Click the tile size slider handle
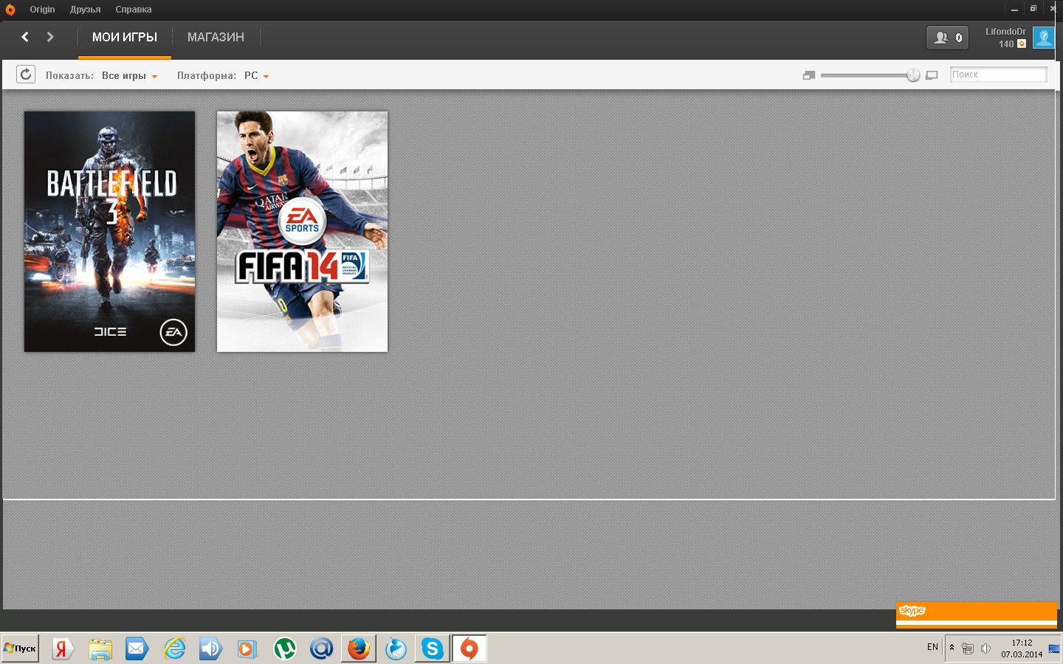The height and width of the screenshot is (664, 1063). [x=913, y=75]
